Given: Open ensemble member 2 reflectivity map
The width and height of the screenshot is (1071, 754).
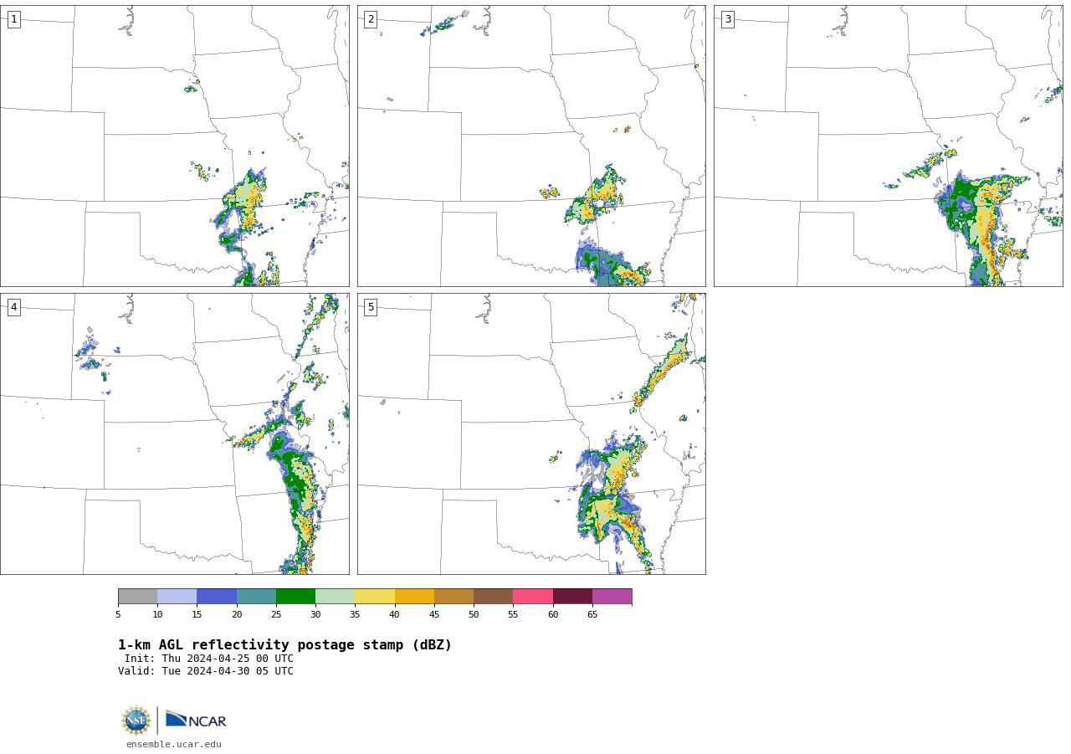Looking at the screenshot, I should coord(531,146).
